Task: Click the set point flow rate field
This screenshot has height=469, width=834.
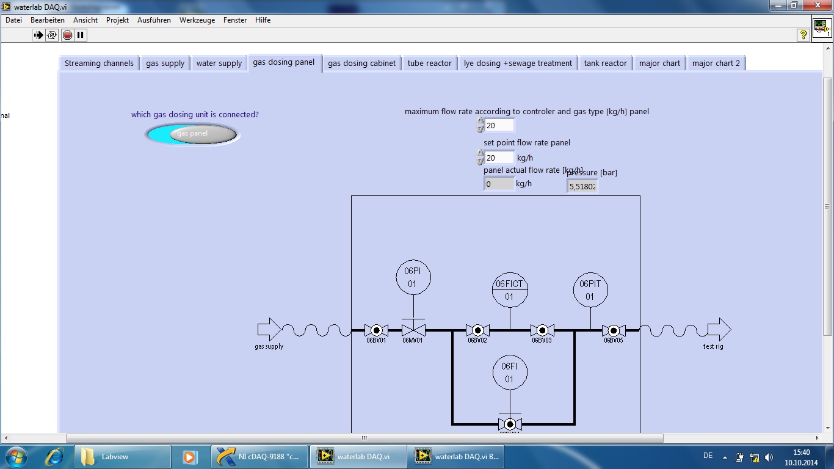Action: coord(499,158)
